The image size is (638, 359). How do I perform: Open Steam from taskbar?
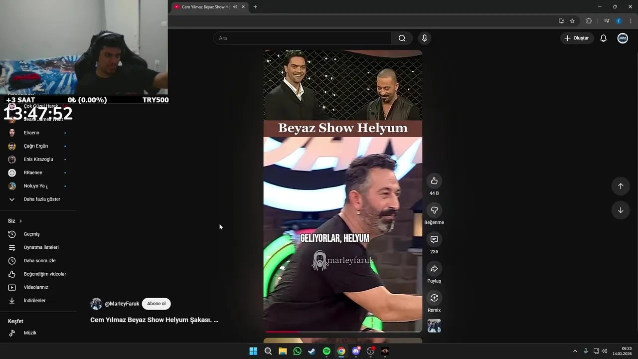tap(312, 351)
